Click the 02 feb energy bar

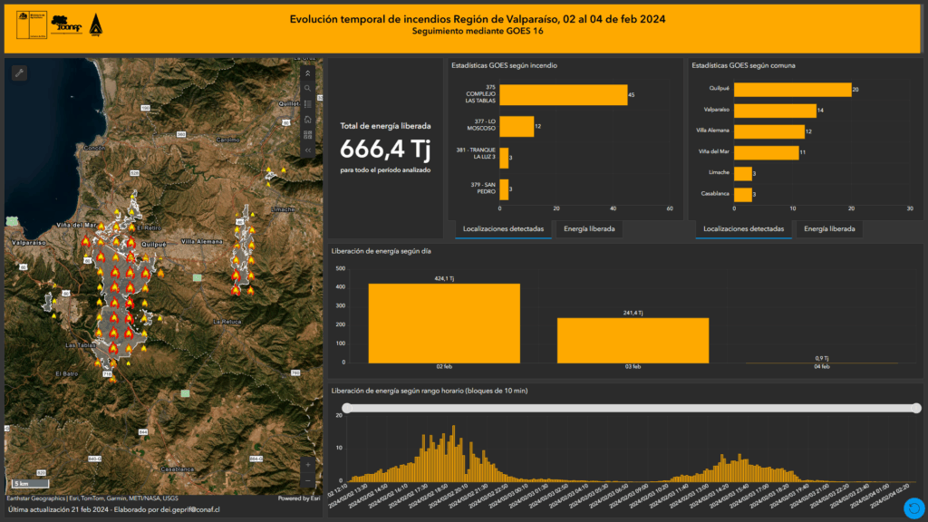pyautogui.click(x=444, y=324)
